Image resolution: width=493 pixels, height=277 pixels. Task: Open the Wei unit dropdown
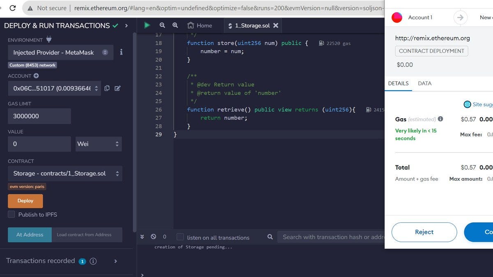click(99, 144)
